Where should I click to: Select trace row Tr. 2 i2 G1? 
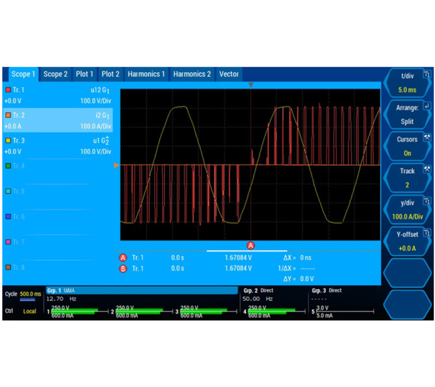click(x=58, y=121)
